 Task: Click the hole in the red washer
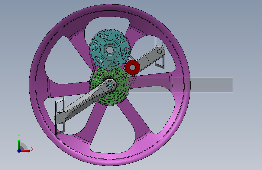[x=133, y=67]
